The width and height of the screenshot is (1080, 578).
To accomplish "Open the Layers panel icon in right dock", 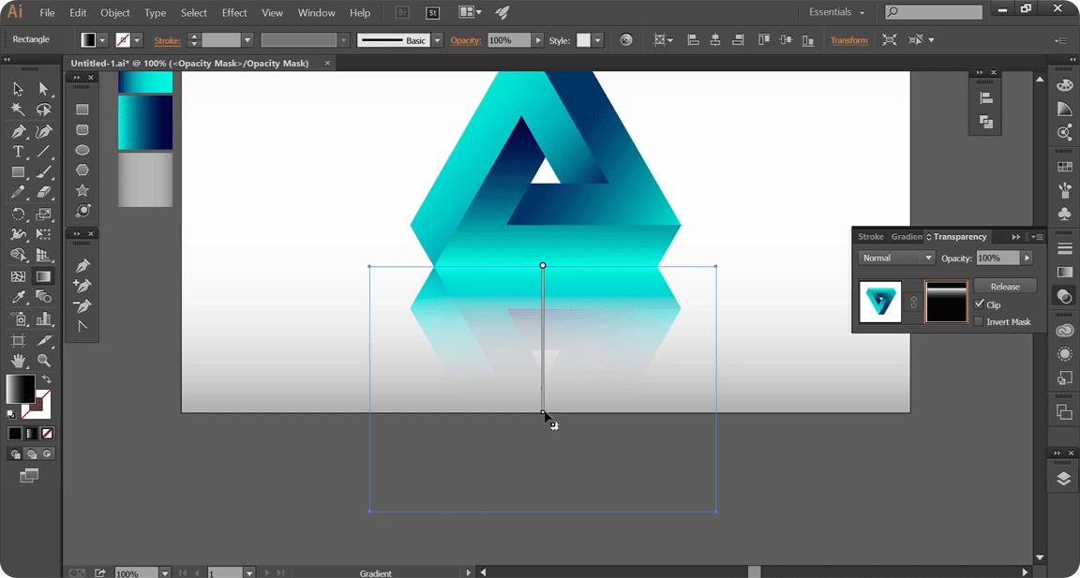I will pos(1064,478).
